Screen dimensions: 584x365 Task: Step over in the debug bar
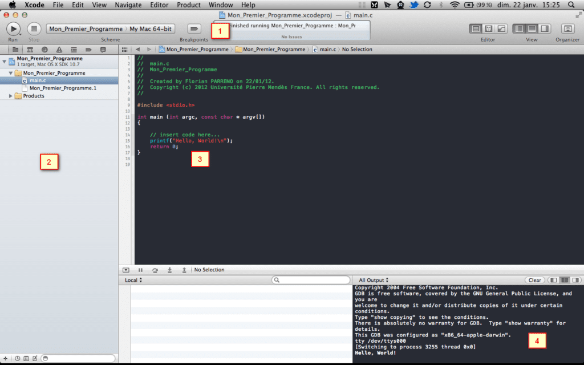155,270
